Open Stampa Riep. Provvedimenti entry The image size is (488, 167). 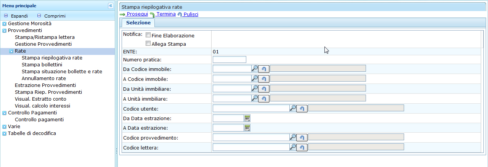point(48,92)
